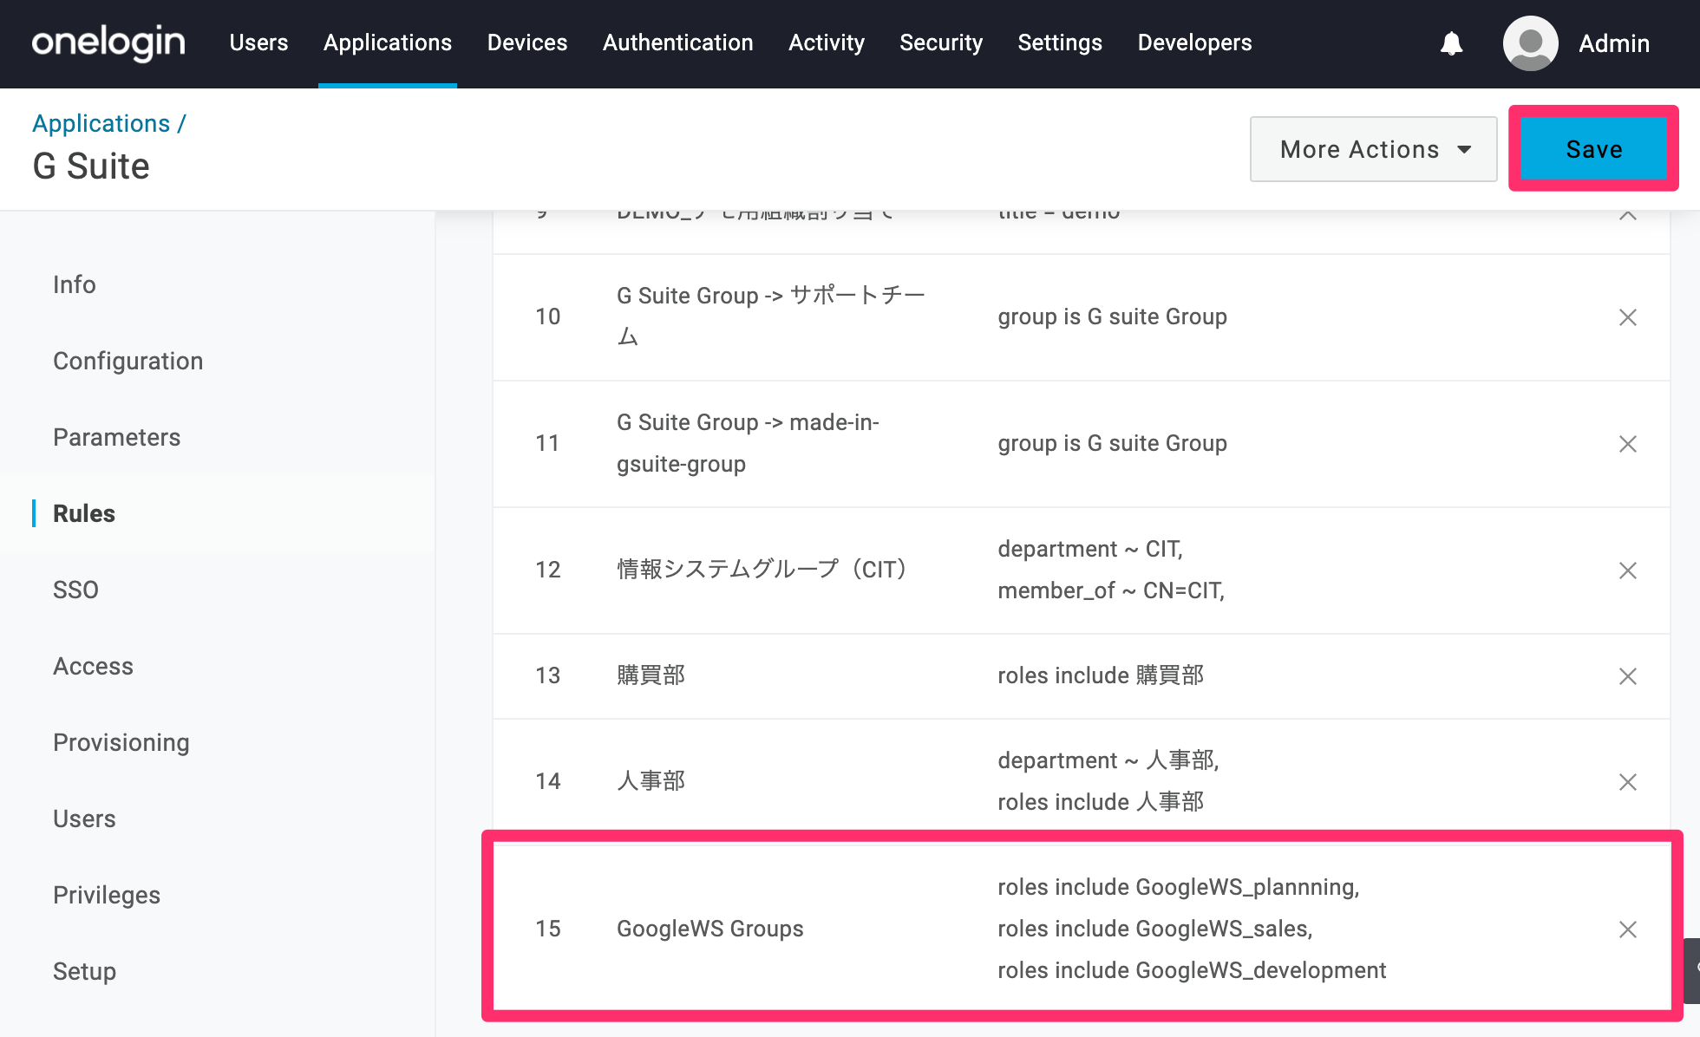Click condition 'roles include GoogleWS_sales,'

pos(1155,929)
